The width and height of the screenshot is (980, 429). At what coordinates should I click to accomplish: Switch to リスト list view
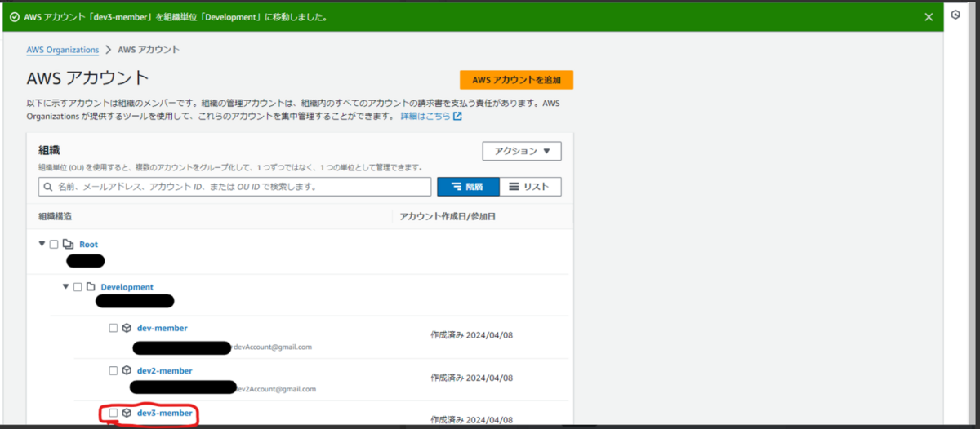[x=530, y=187]
